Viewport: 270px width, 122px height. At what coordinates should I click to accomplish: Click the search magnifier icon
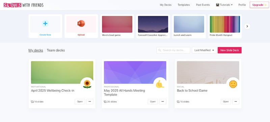(160, 50)
